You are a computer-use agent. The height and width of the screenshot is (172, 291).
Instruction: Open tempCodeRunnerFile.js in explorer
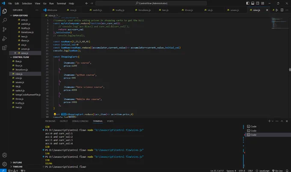coord(28,95)
